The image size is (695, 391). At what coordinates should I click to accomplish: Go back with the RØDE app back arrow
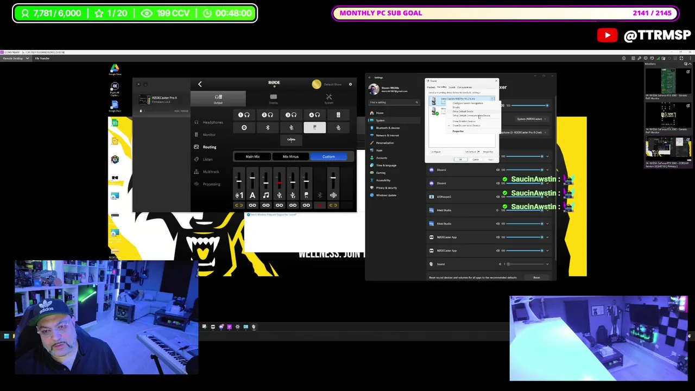click(200, 84)
